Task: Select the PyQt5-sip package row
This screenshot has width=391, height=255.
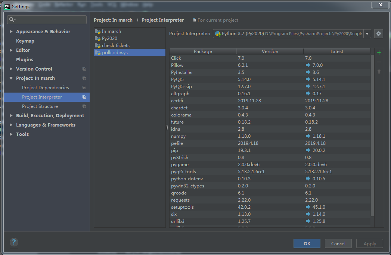Action: 270,87
